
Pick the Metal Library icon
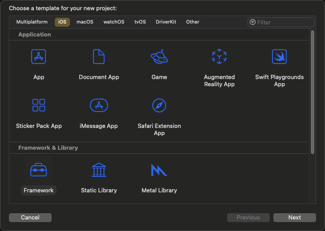[x=159, y=170]
